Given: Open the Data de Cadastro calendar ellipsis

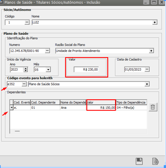Looking at the screenshot, I should click(x=147, y=69).
